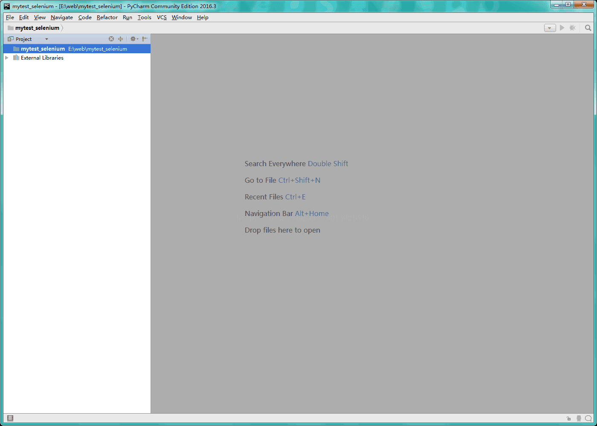The width and height of the screenshot is (597, 426).
Task: Open the VCS menu
Action: (x=162, y=17)
